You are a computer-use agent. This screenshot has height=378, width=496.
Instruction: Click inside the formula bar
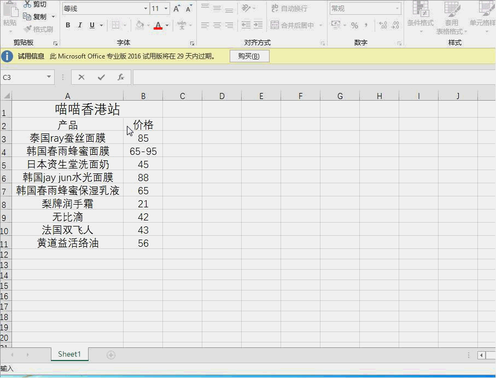(314, 77)
